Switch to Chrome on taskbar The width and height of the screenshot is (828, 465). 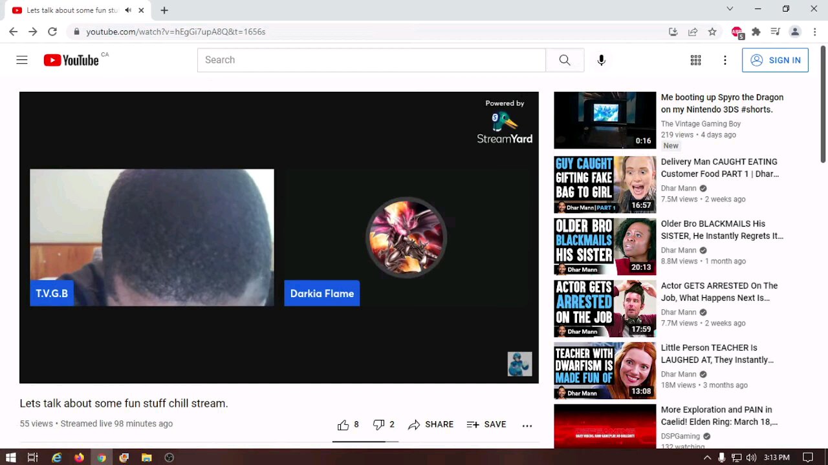coord(102,457)
